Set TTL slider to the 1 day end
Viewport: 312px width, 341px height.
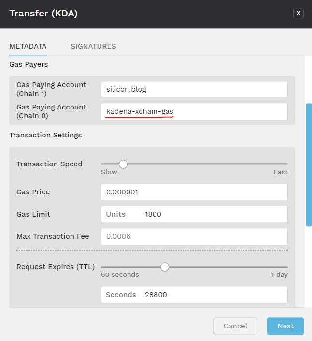point(287,267)
